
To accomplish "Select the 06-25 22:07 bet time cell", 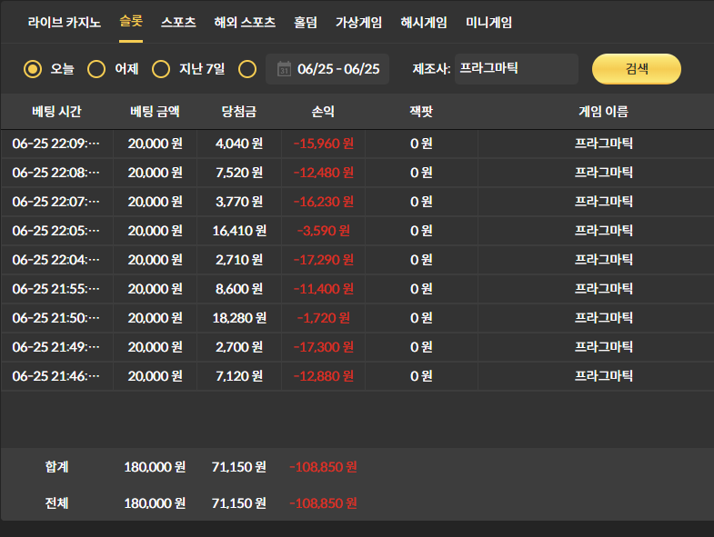I will (56, 202).
